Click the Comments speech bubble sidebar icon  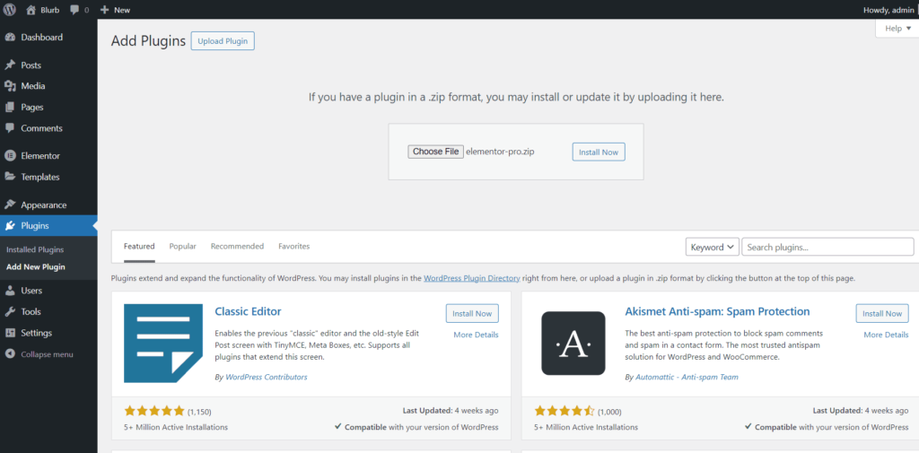[10, 128]
